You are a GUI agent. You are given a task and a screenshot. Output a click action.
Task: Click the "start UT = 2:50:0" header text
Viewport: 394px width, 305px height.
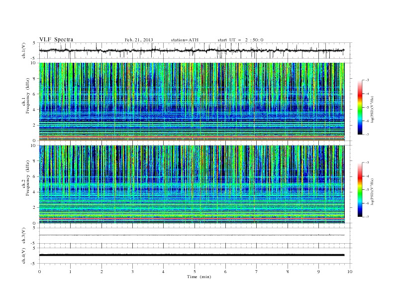(240, 40)
